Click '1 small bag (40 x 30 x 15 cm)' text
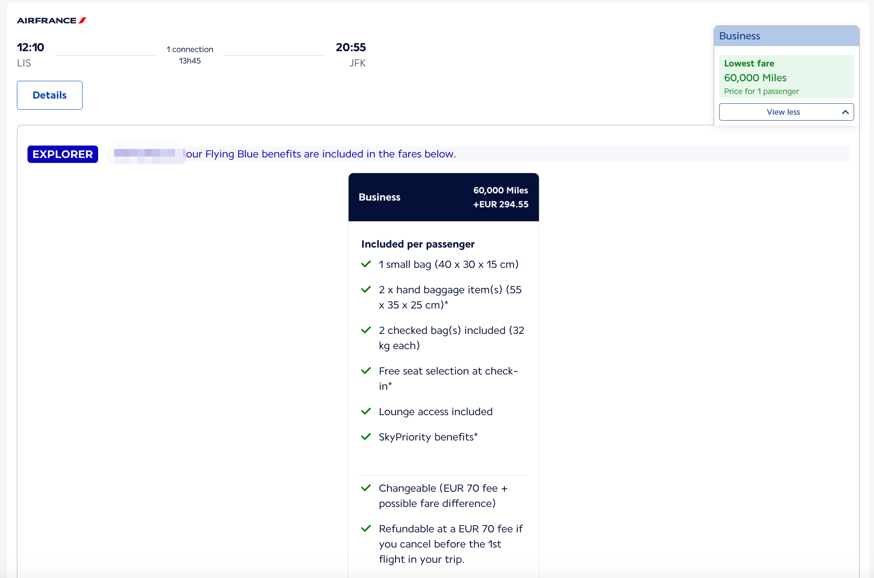 [x=449, y=264]
